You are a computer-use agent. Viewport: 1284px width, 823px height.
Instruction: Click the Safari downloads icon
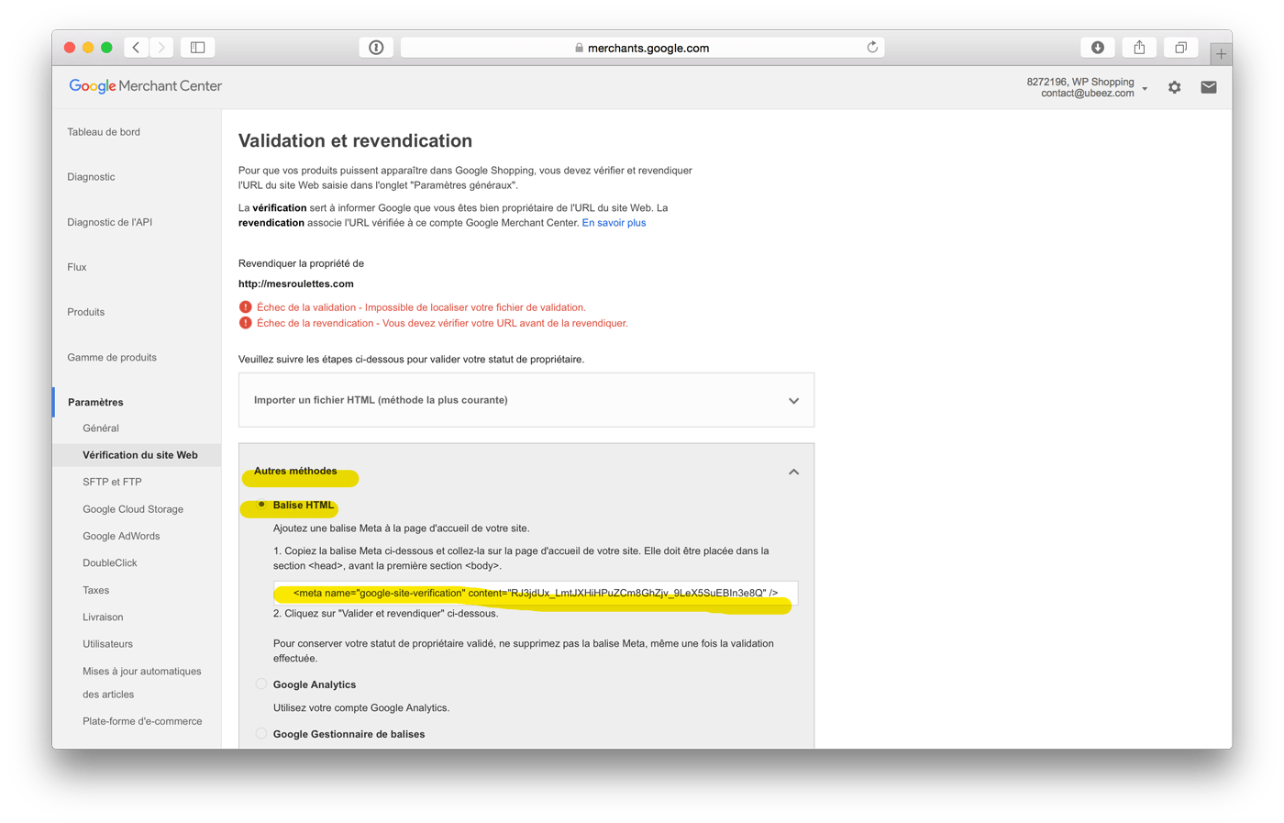(1098, 48)
